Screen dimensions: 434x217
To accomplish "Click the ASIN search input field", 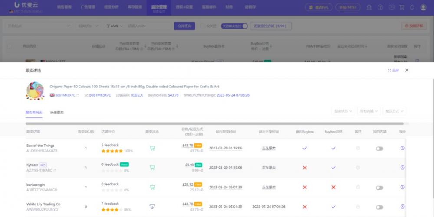I will (149, 26).
